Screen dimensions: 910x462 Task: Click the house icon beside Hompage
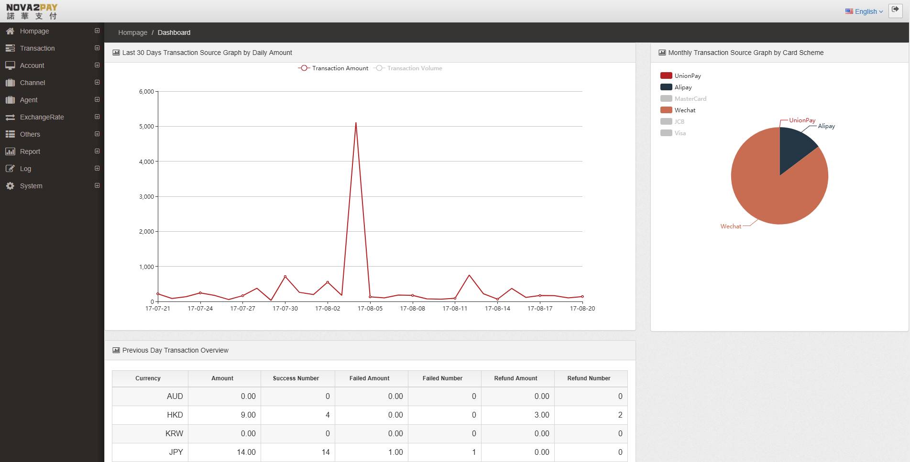tap(10, 31)
